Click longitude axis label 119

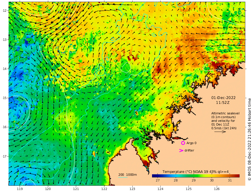[x=20, y=189]
